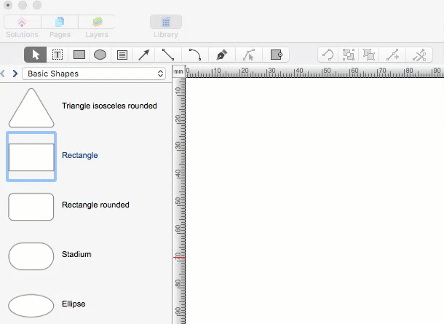Click the text block tool icon
This screenshot has height=324, width=444.
[122, 55]
